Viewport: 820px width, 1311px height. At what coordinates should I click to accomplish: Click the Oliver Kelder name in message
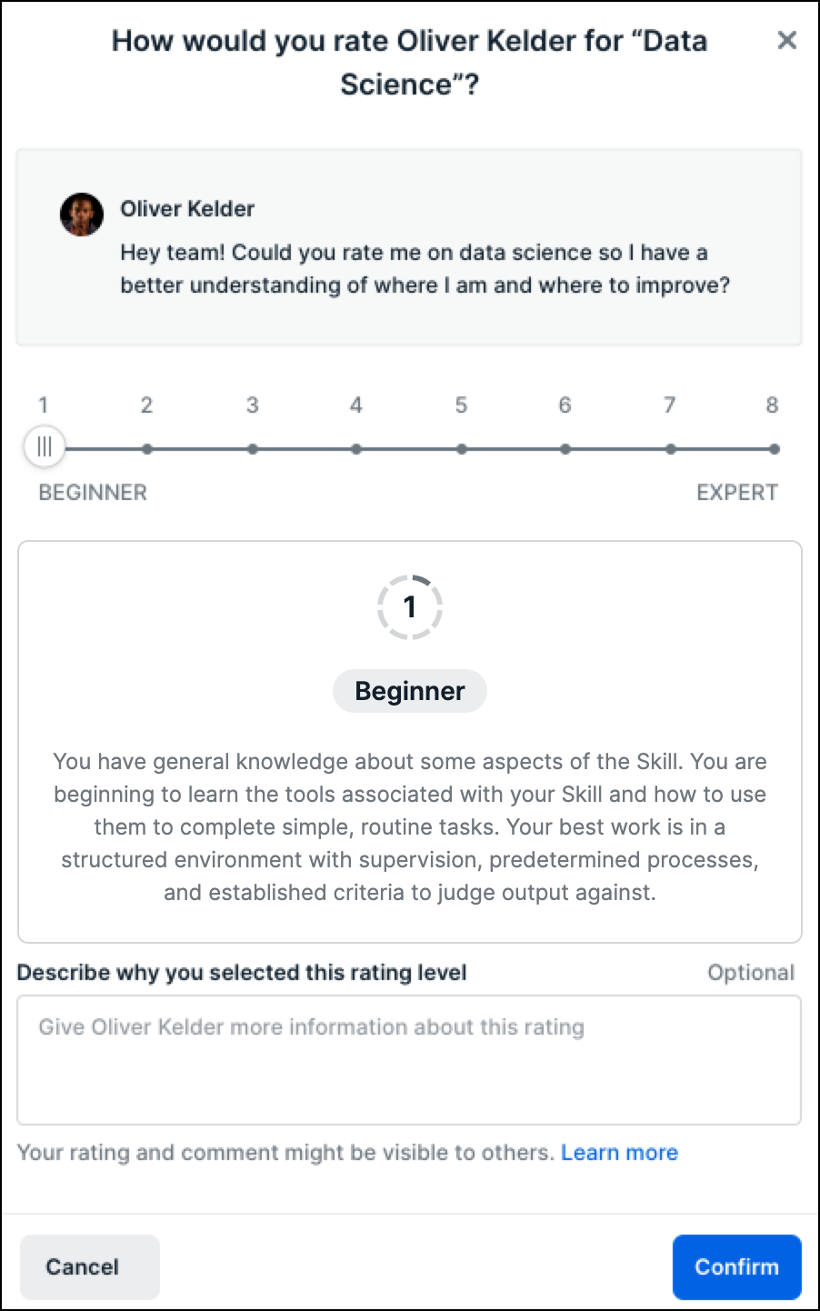point(187,209)
